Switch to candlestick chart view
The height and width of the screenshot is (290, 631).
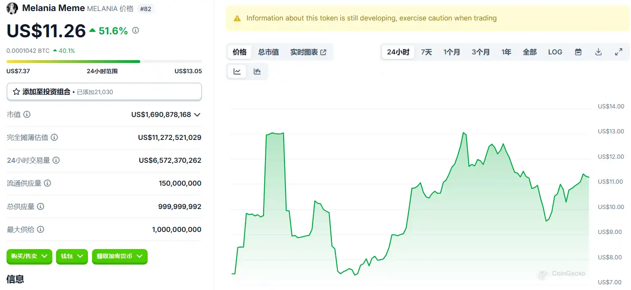tap(257, 72)
